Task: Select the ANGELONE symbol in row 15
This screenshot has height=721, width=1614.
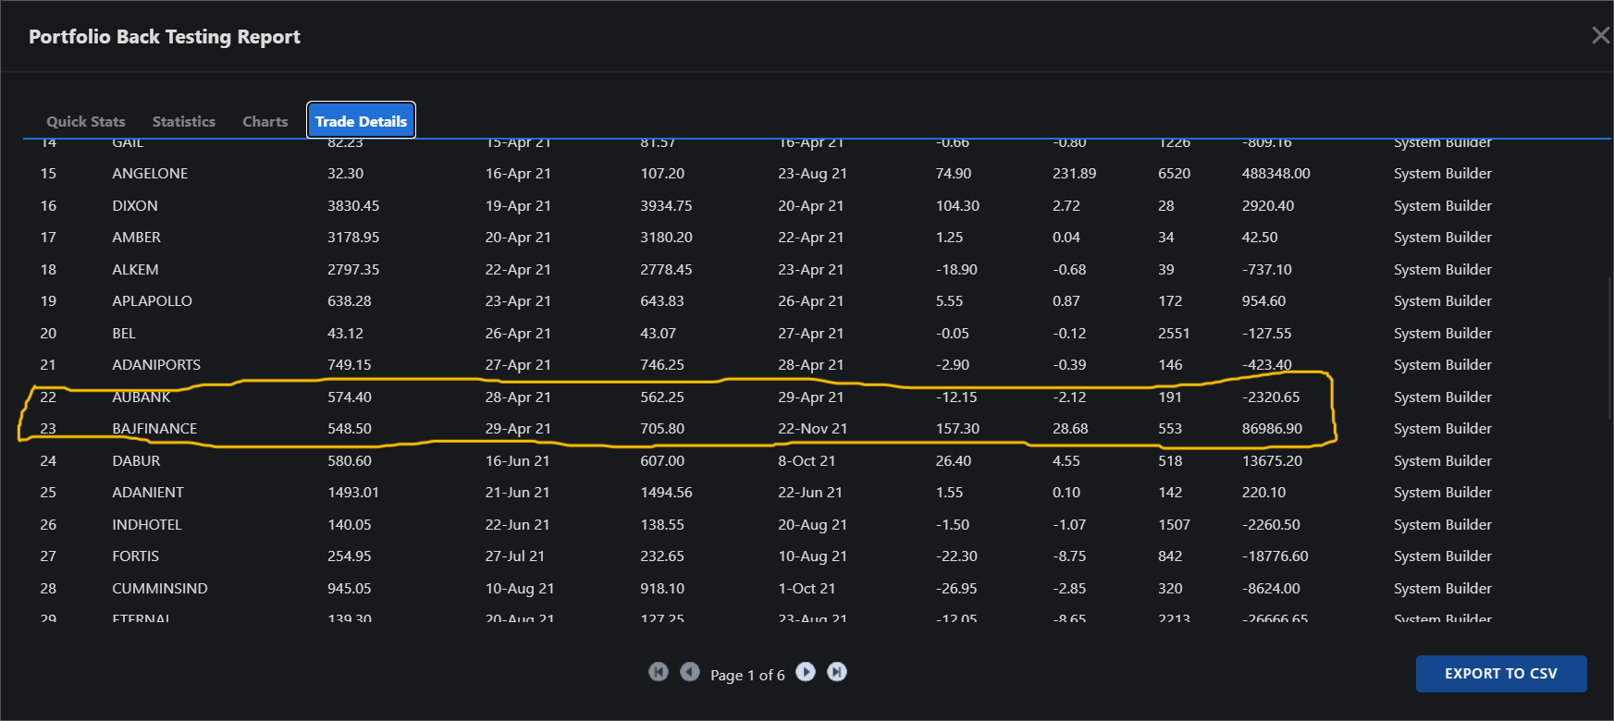Action: click(x=150, y=174)
